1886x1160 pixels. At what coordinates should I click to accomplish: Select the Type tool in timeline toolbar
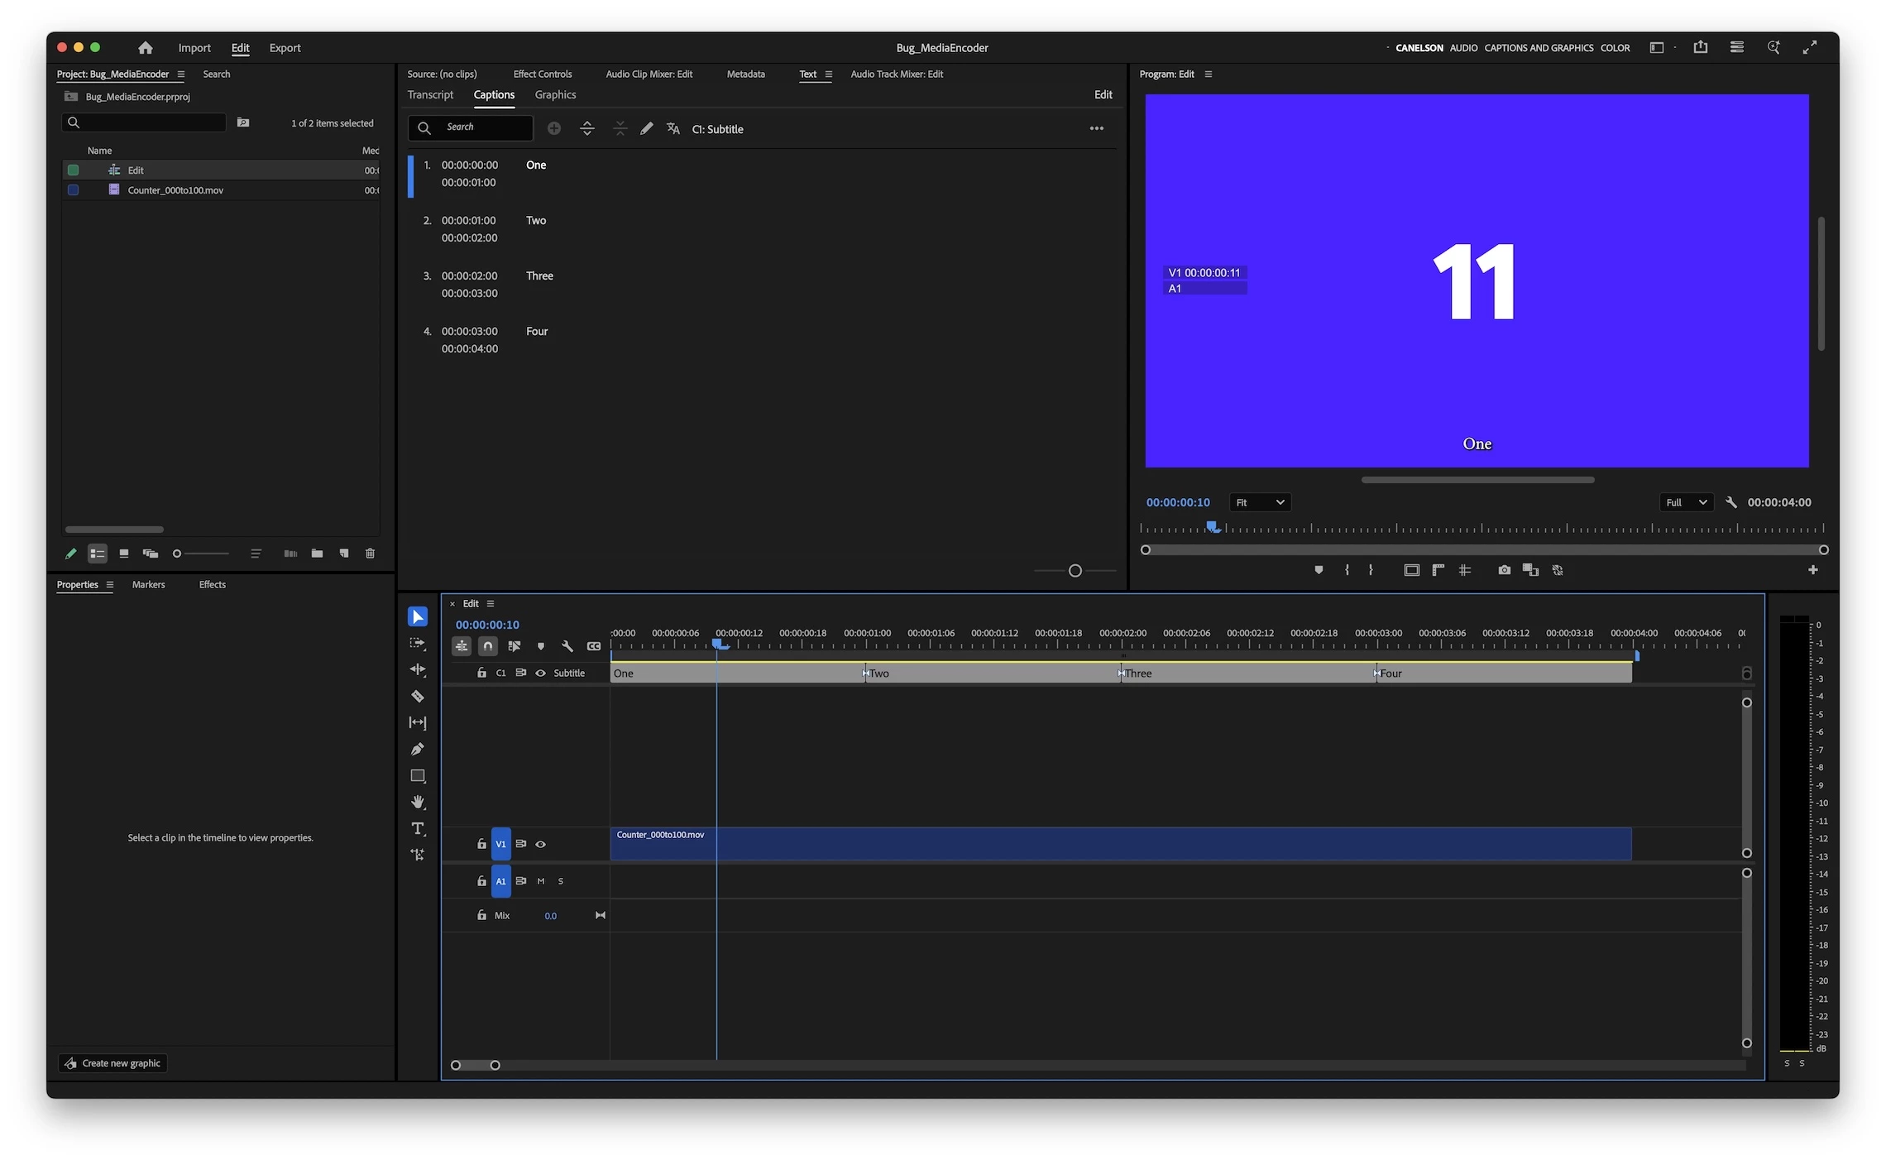(x=418, y=828)
